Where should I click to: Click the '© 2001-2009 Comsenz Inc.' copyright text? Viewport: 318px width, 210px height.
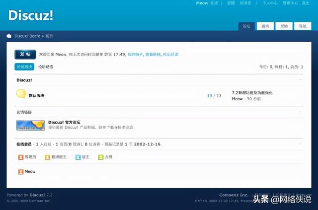(28, 201)
